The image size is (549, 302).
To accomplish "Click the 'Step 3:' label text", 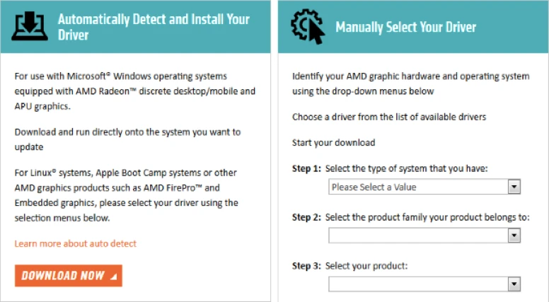I will [x=306, y=266].
